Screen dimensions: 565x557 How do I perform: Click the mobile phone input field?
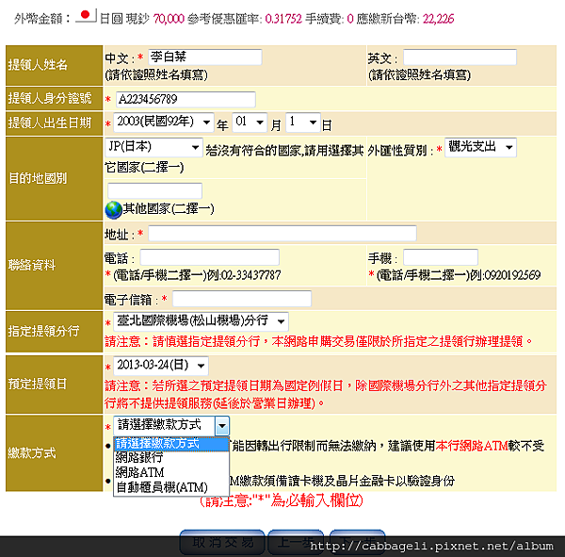441,257
